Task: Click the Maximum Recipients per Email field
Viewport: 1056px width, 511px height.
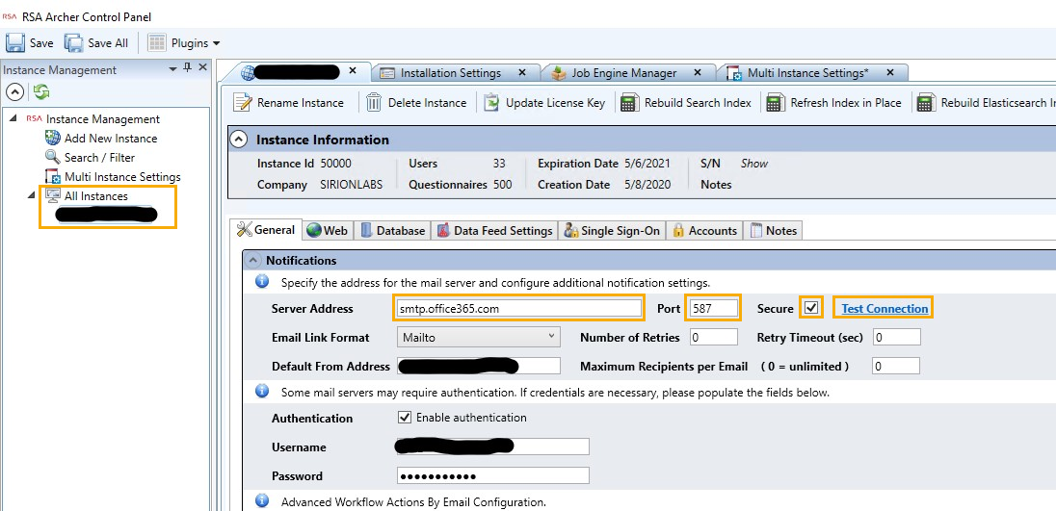Action: (x=896, y=367)
